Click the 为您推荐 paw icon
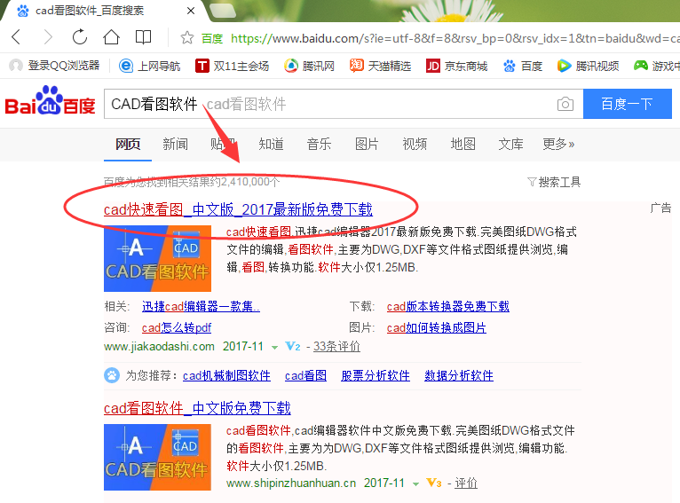Image resolution: width=680 pixels, height=503 pixels. click(112, 375)
